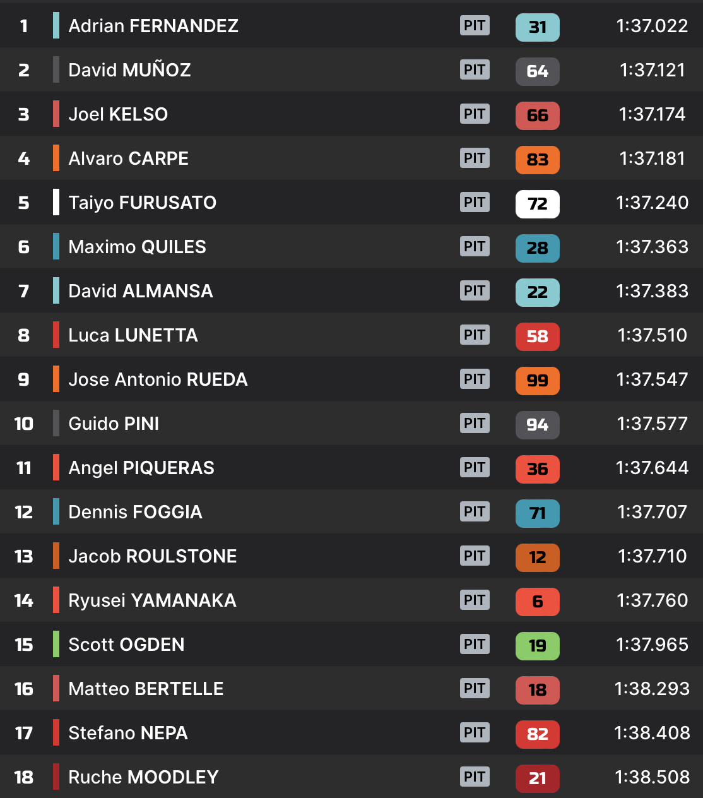Click the orange number 83 badge
The image size is (703, 798).
click(537, 160)
